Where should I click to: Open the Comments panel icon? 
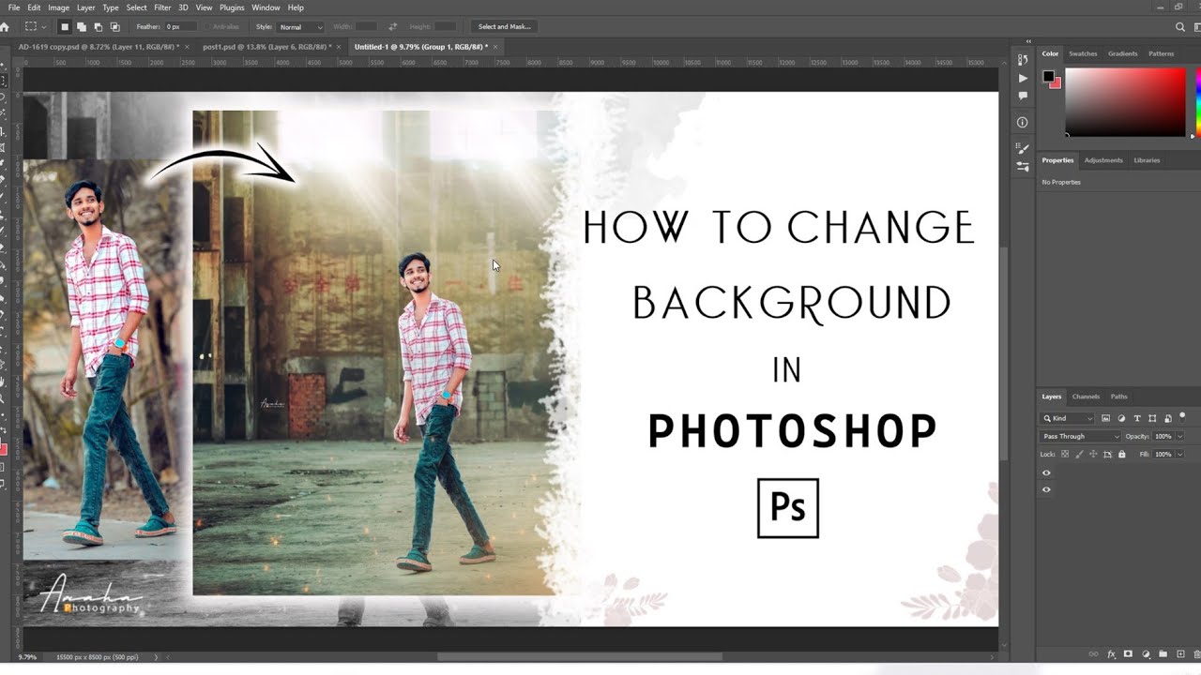1023,96
